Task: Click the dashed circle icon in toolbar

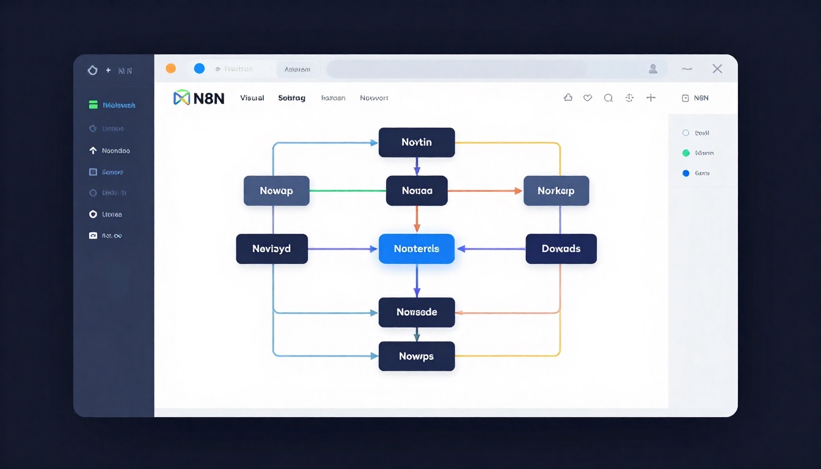Action: click(x=630, y=98)
